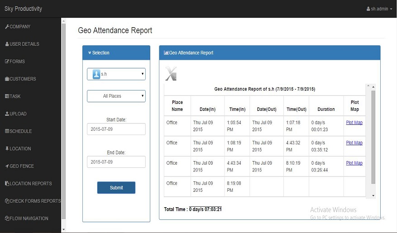Click the Geo Attendance Report page heading
Viewport: 397px width, 233px height.
pos(115,30)
